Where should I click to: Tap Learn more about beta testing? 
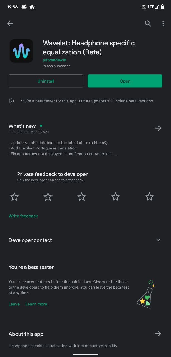click(36, 304)
